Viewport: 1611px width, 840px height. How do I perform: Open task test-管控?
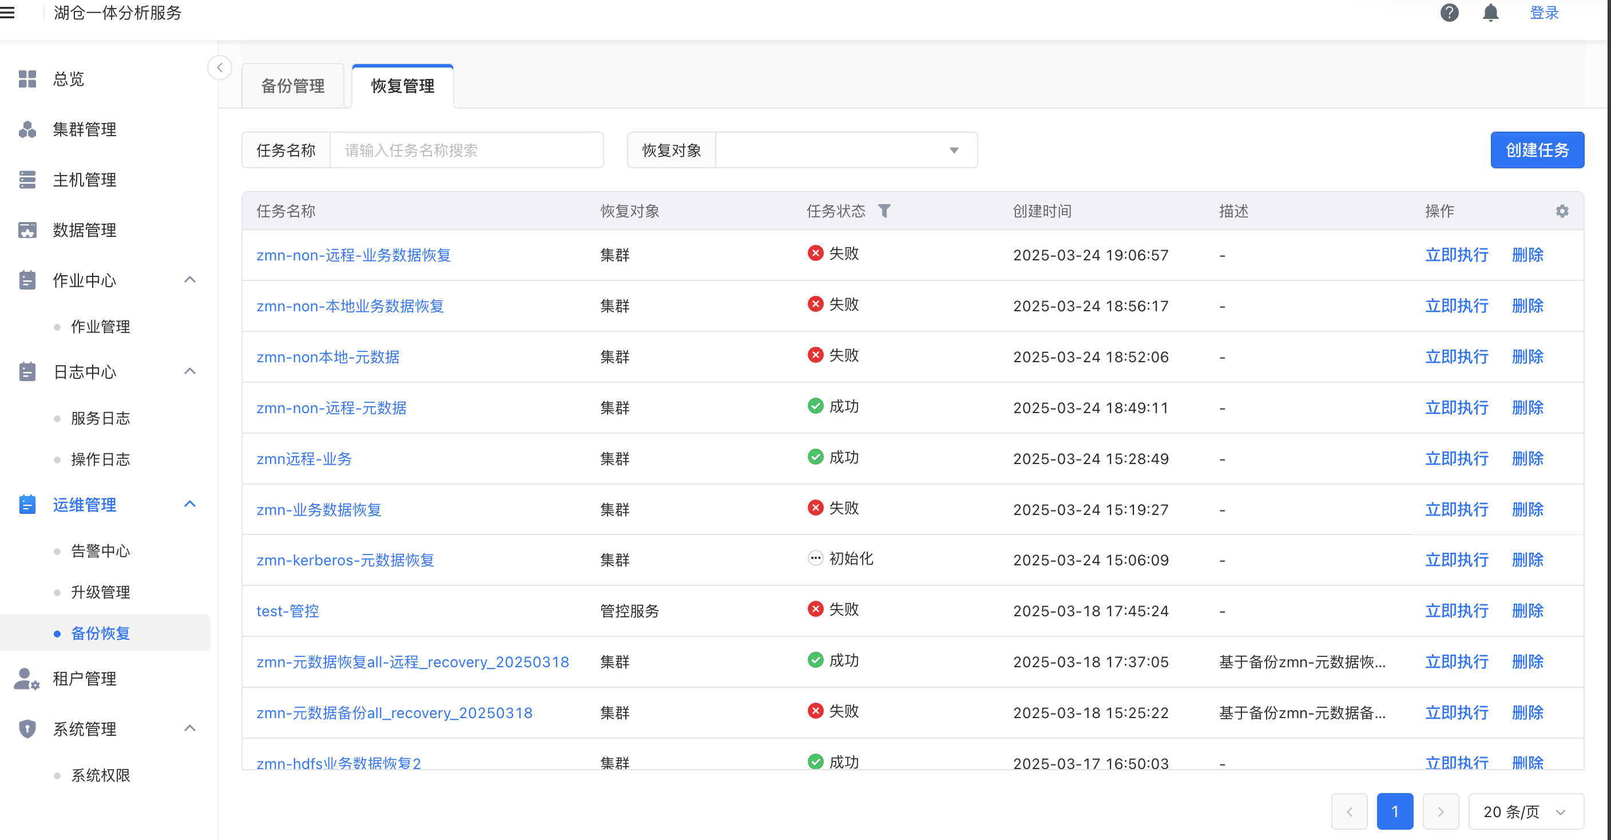288,611
